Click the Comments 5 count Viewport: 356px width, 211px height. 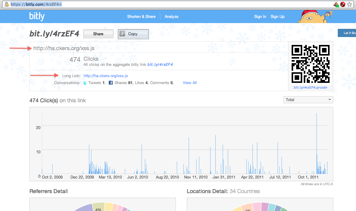click(162, 83)
